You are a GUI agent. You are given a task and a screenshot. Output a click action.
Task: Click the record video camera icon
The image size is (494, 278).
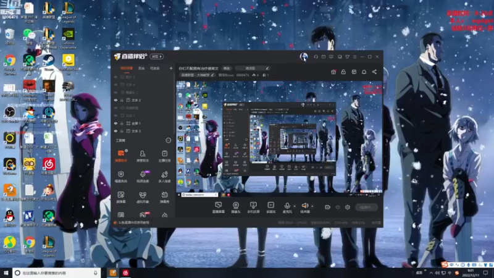tap(328, 207)
